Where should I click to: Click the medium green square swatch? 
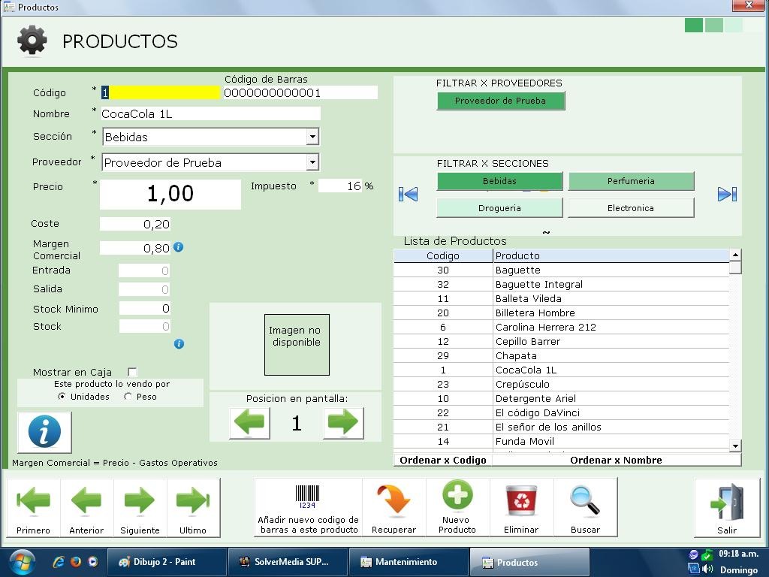pyautogui.click(x=713, y=25)
